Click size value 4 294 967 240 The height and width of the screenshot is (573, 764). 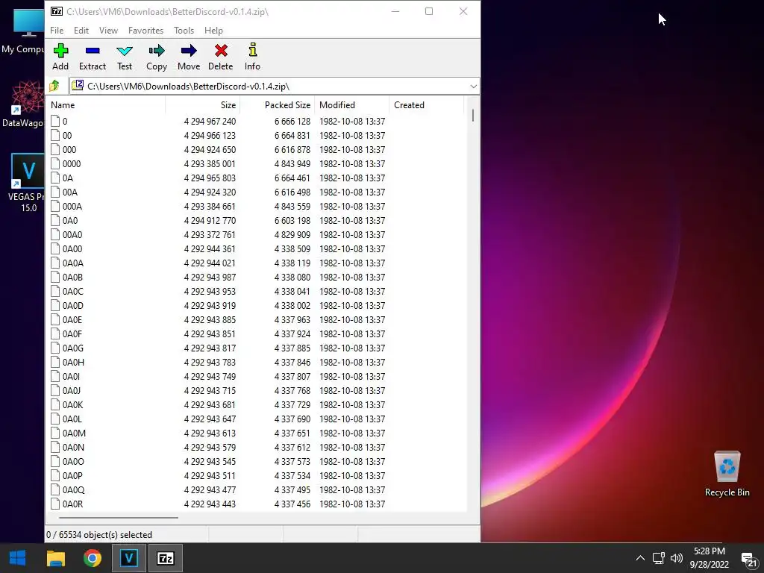click(210, 122)
